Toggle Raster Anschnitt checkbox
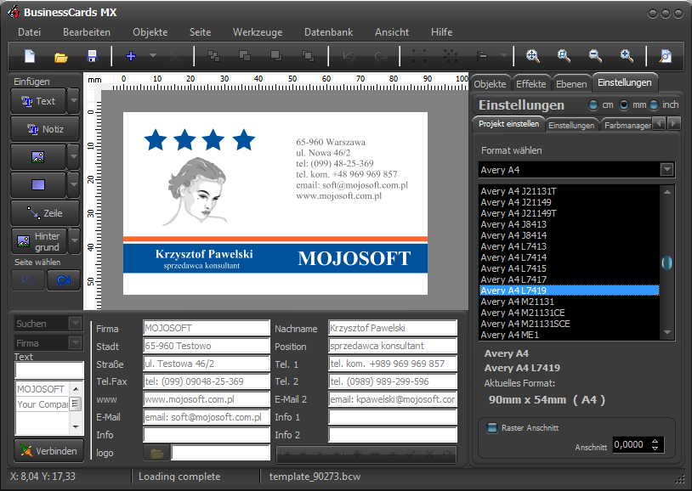 click(x=491, y=428)
